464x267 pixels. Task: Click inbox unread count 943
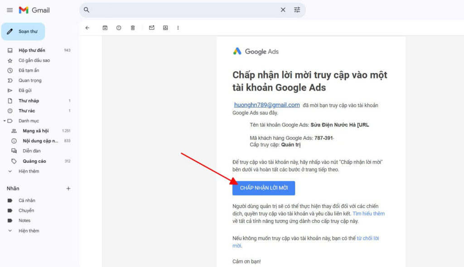(x=67, y=50)
